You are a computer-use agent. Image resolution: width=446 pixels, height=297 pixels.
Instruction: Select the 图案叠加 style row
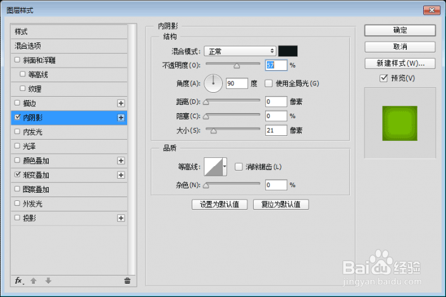coord(69,190)
